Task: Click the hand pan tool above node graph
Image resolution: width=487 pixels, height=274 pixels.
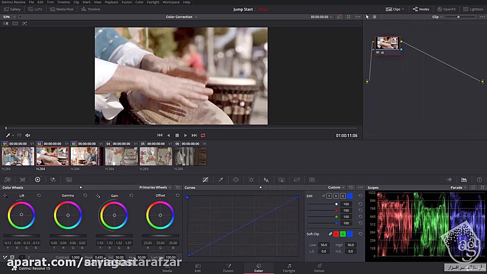Action: (374, 17)
